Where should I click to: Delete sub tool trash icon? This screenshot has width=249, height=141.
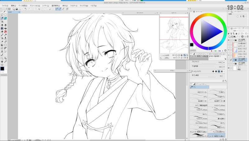coord(226,139)
